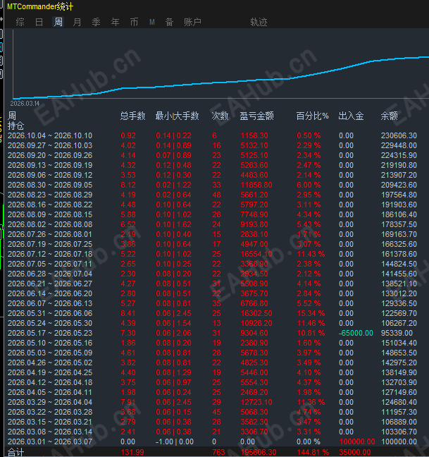Select the week row 2026.06.21 ~ 2026.06.27
The width and height of the screenshot is (429, 457).
pyautogui.click(x=212, y=284)
